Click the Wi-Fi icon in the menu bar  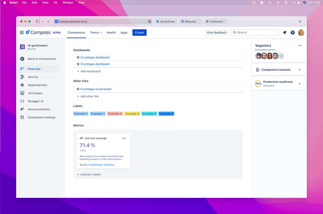coord(278,3)
